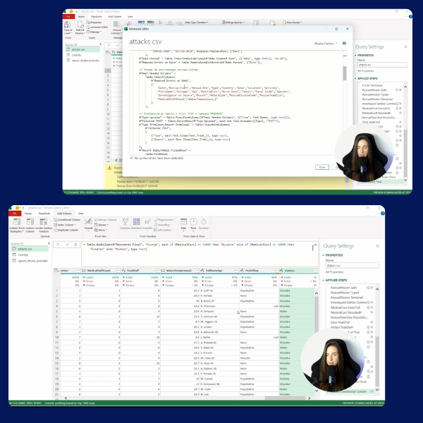Image resolution: width=423 pixels, height=423 pixels.
Task: Click the Format text column icon
Action: [x=88, y=224]
